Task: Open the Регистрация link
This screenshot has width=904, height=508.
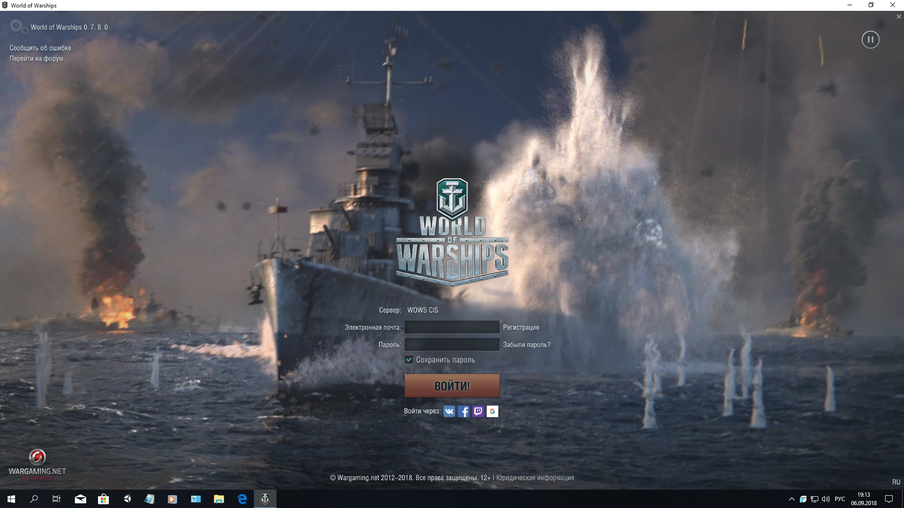Action: point(521,327)
